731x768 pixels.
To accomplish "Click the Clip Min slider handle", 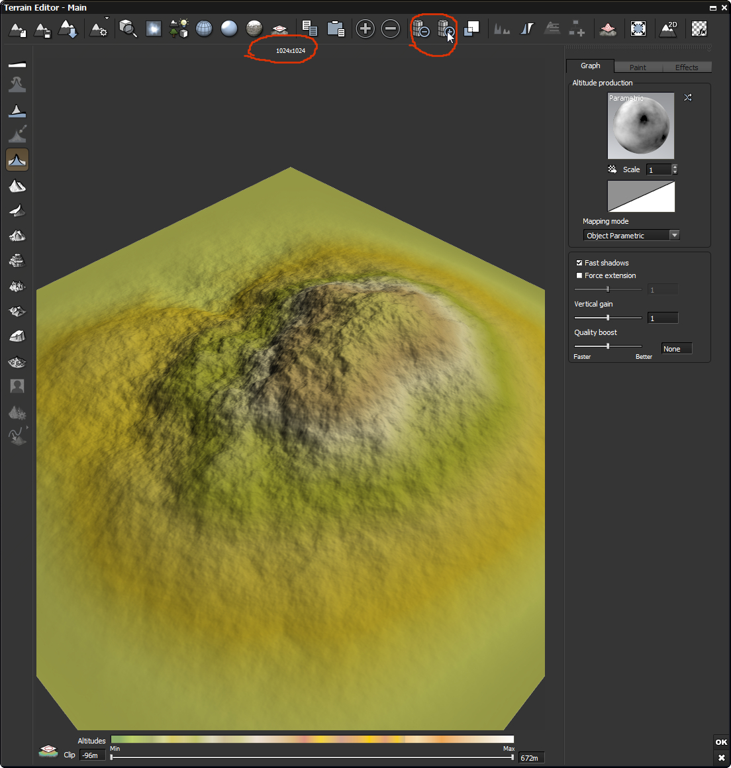I will point(112,757).
